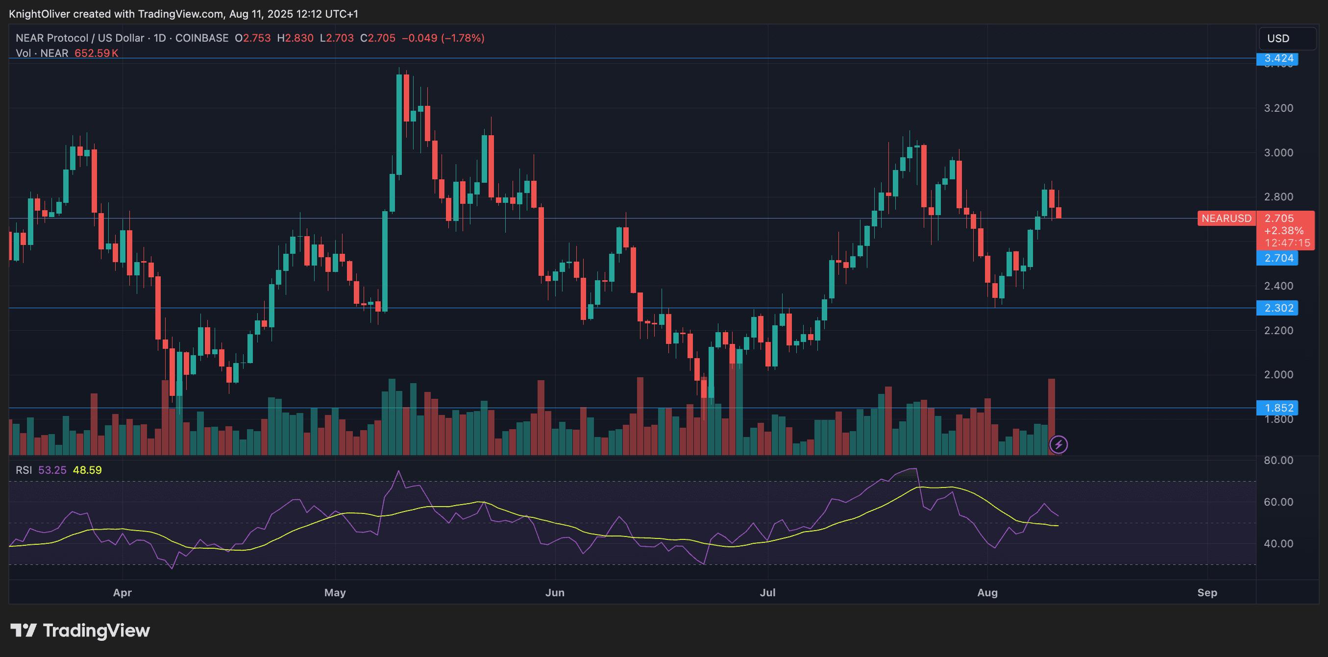The width and height of the screenshot is (1328, 657).
Task: Click the RSI indicator legend label
Action: [x=24, y=470]
